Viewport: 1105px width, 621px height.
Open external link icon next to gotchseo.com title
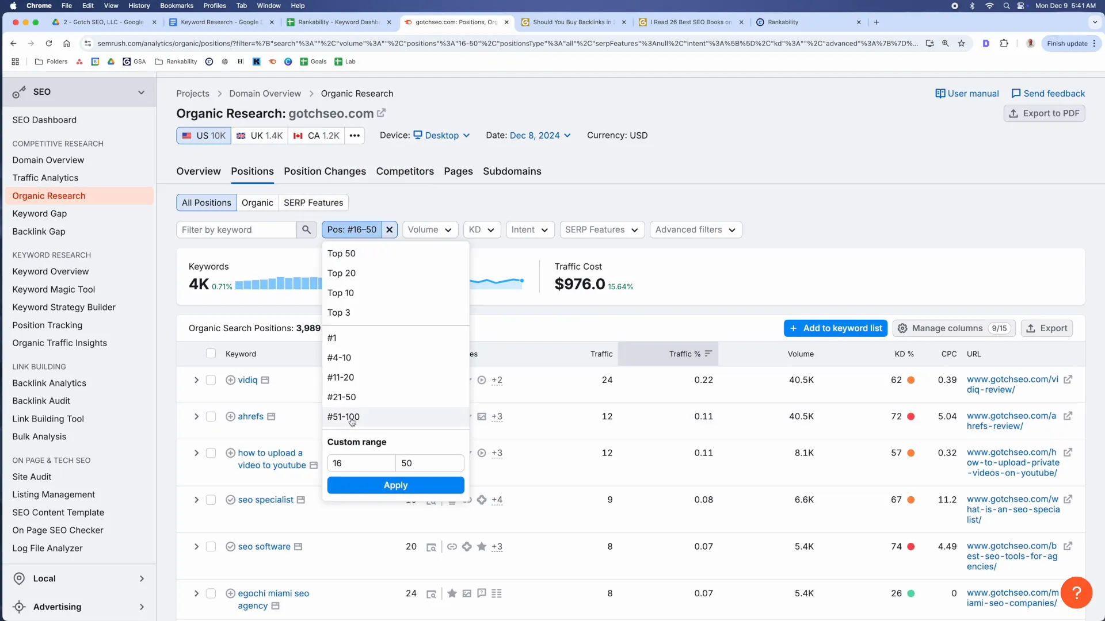click(381, 113)
